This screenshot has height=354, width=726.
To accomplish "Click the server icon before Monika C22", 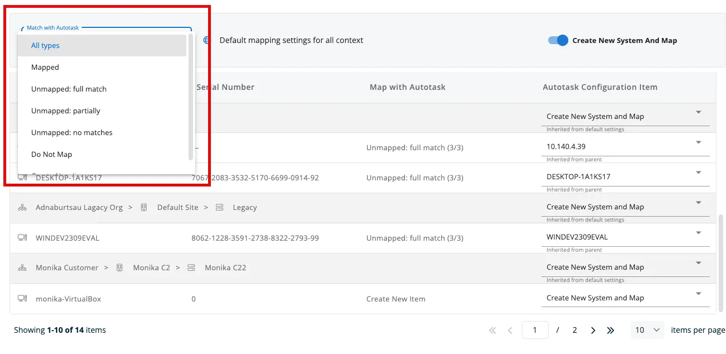I will [x=191, y=267].
